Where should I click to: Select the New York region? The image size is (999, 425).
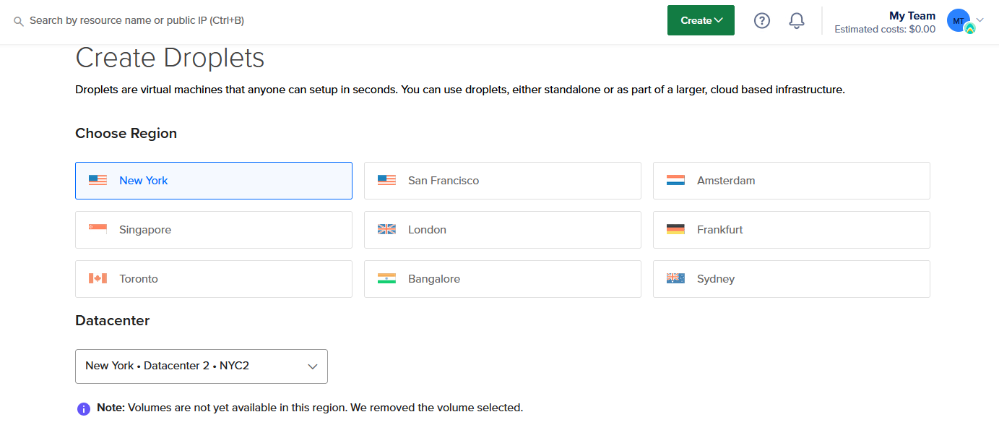point(214,181)
